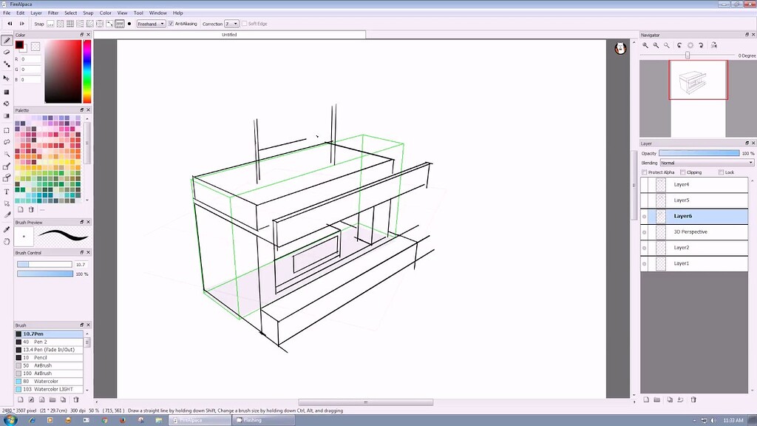Enable the Protect Alpha checkbox

click(x=645, y=172)
